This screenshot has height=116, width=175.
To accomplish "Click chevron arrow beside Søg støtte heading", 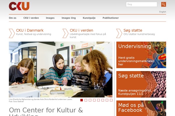I will [119, 33].
